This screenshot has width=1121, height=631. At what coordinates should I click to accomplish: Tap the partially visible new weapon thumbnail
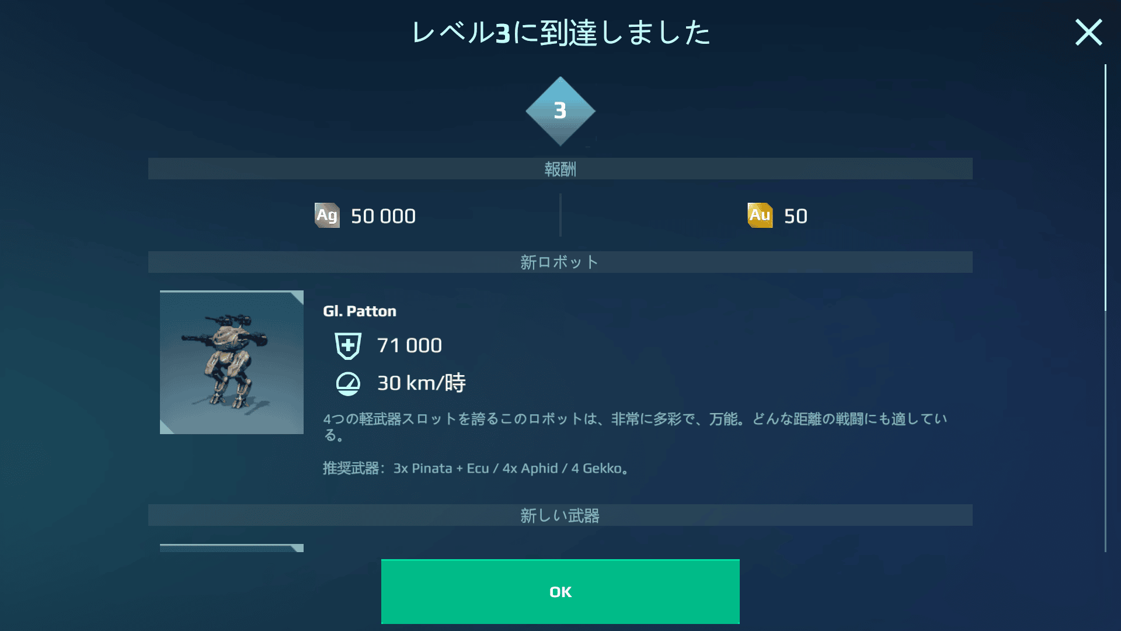click(232, 548)
